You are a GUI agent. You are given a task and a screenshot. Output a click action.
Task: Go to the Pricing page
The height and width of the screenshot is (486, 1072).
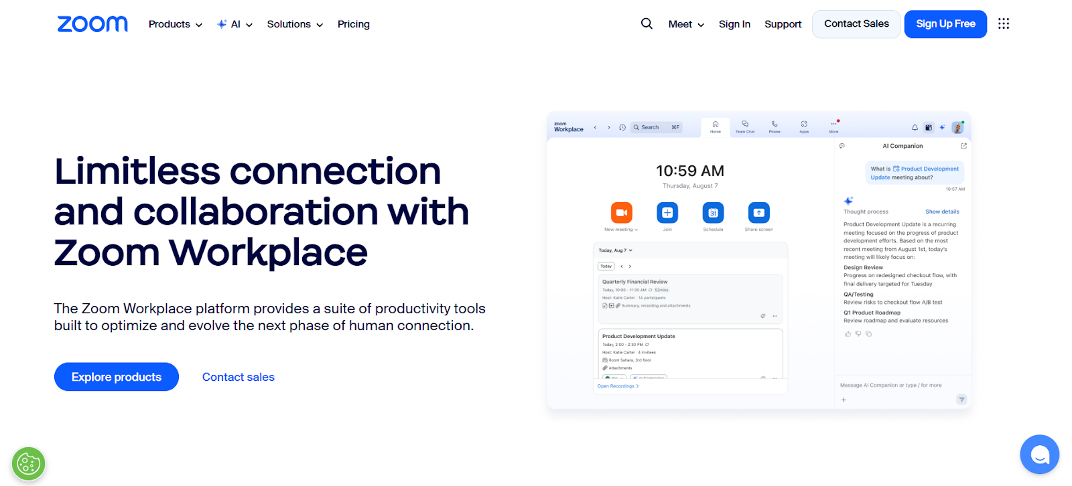click(x=354, y=24)
